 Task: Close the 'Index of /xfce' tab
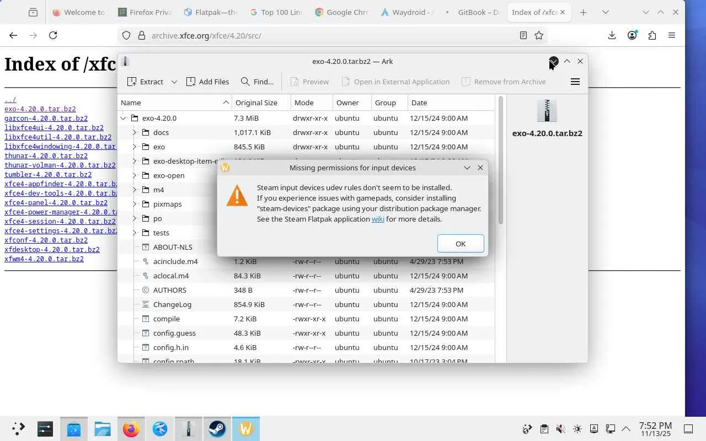(563, 12)
